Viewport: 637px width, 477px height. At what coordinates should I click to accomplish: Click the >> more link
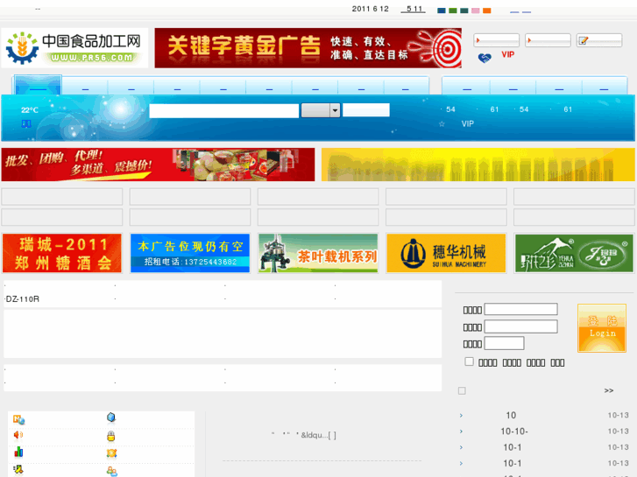click(x=609, y=390)
